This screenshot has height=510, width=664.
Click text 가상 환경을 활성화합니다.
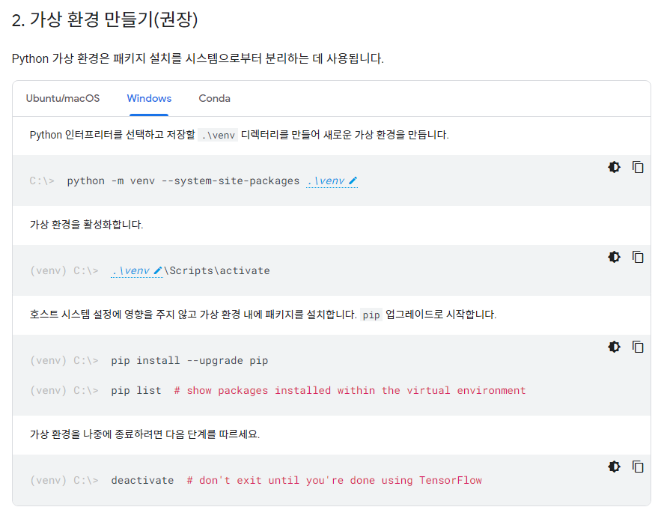click(x=86, y=225)
